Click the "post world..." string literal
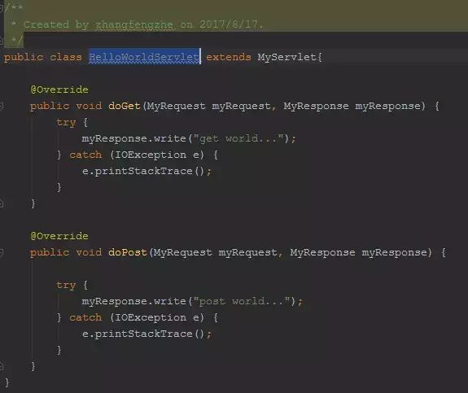The height and width of the screenshot is (393, 468). tap(242, 301)
